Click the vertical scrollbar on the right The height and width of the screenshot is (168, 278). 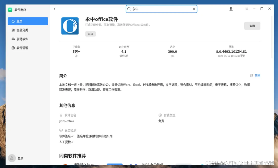click(x=272, y=37)
